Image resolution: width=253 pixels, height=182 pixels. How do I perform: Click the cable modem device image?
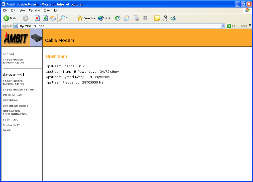tap(36, 38)
